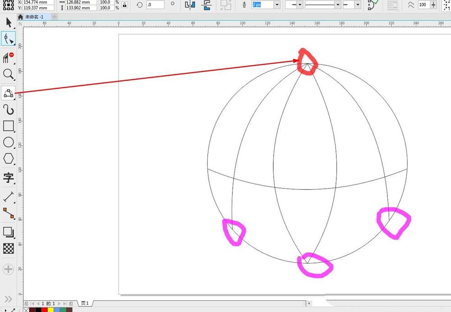Viewport: 451px width, 312px height.
Task: Switch to the 未命名-1 document tab
Action: [34, 17]
